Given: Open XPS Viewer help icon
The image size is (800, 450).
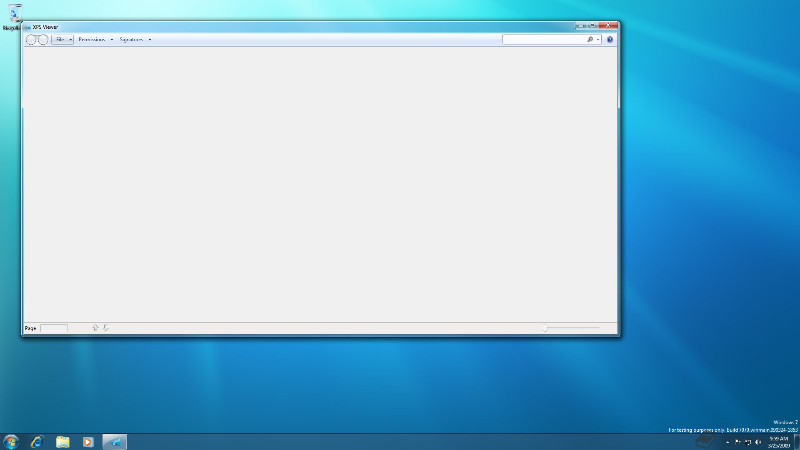Looking at the screenshot, I should click(610, 40).
